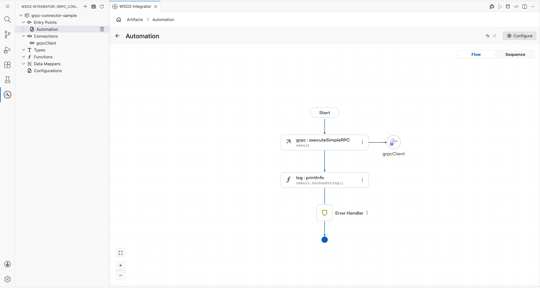Open Accounts icon in activity bar
Viewport: 540px width, 288px height.
8,264
